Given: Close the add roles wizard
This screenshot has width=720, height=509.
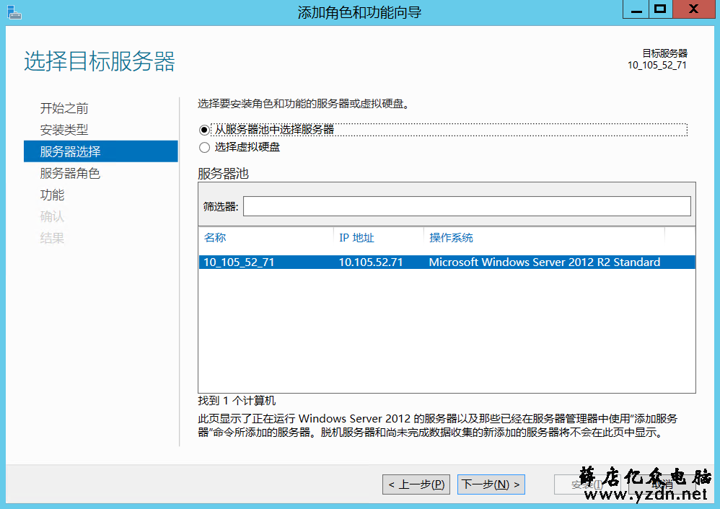Looking at the screenshot, I should pos(694,9).
